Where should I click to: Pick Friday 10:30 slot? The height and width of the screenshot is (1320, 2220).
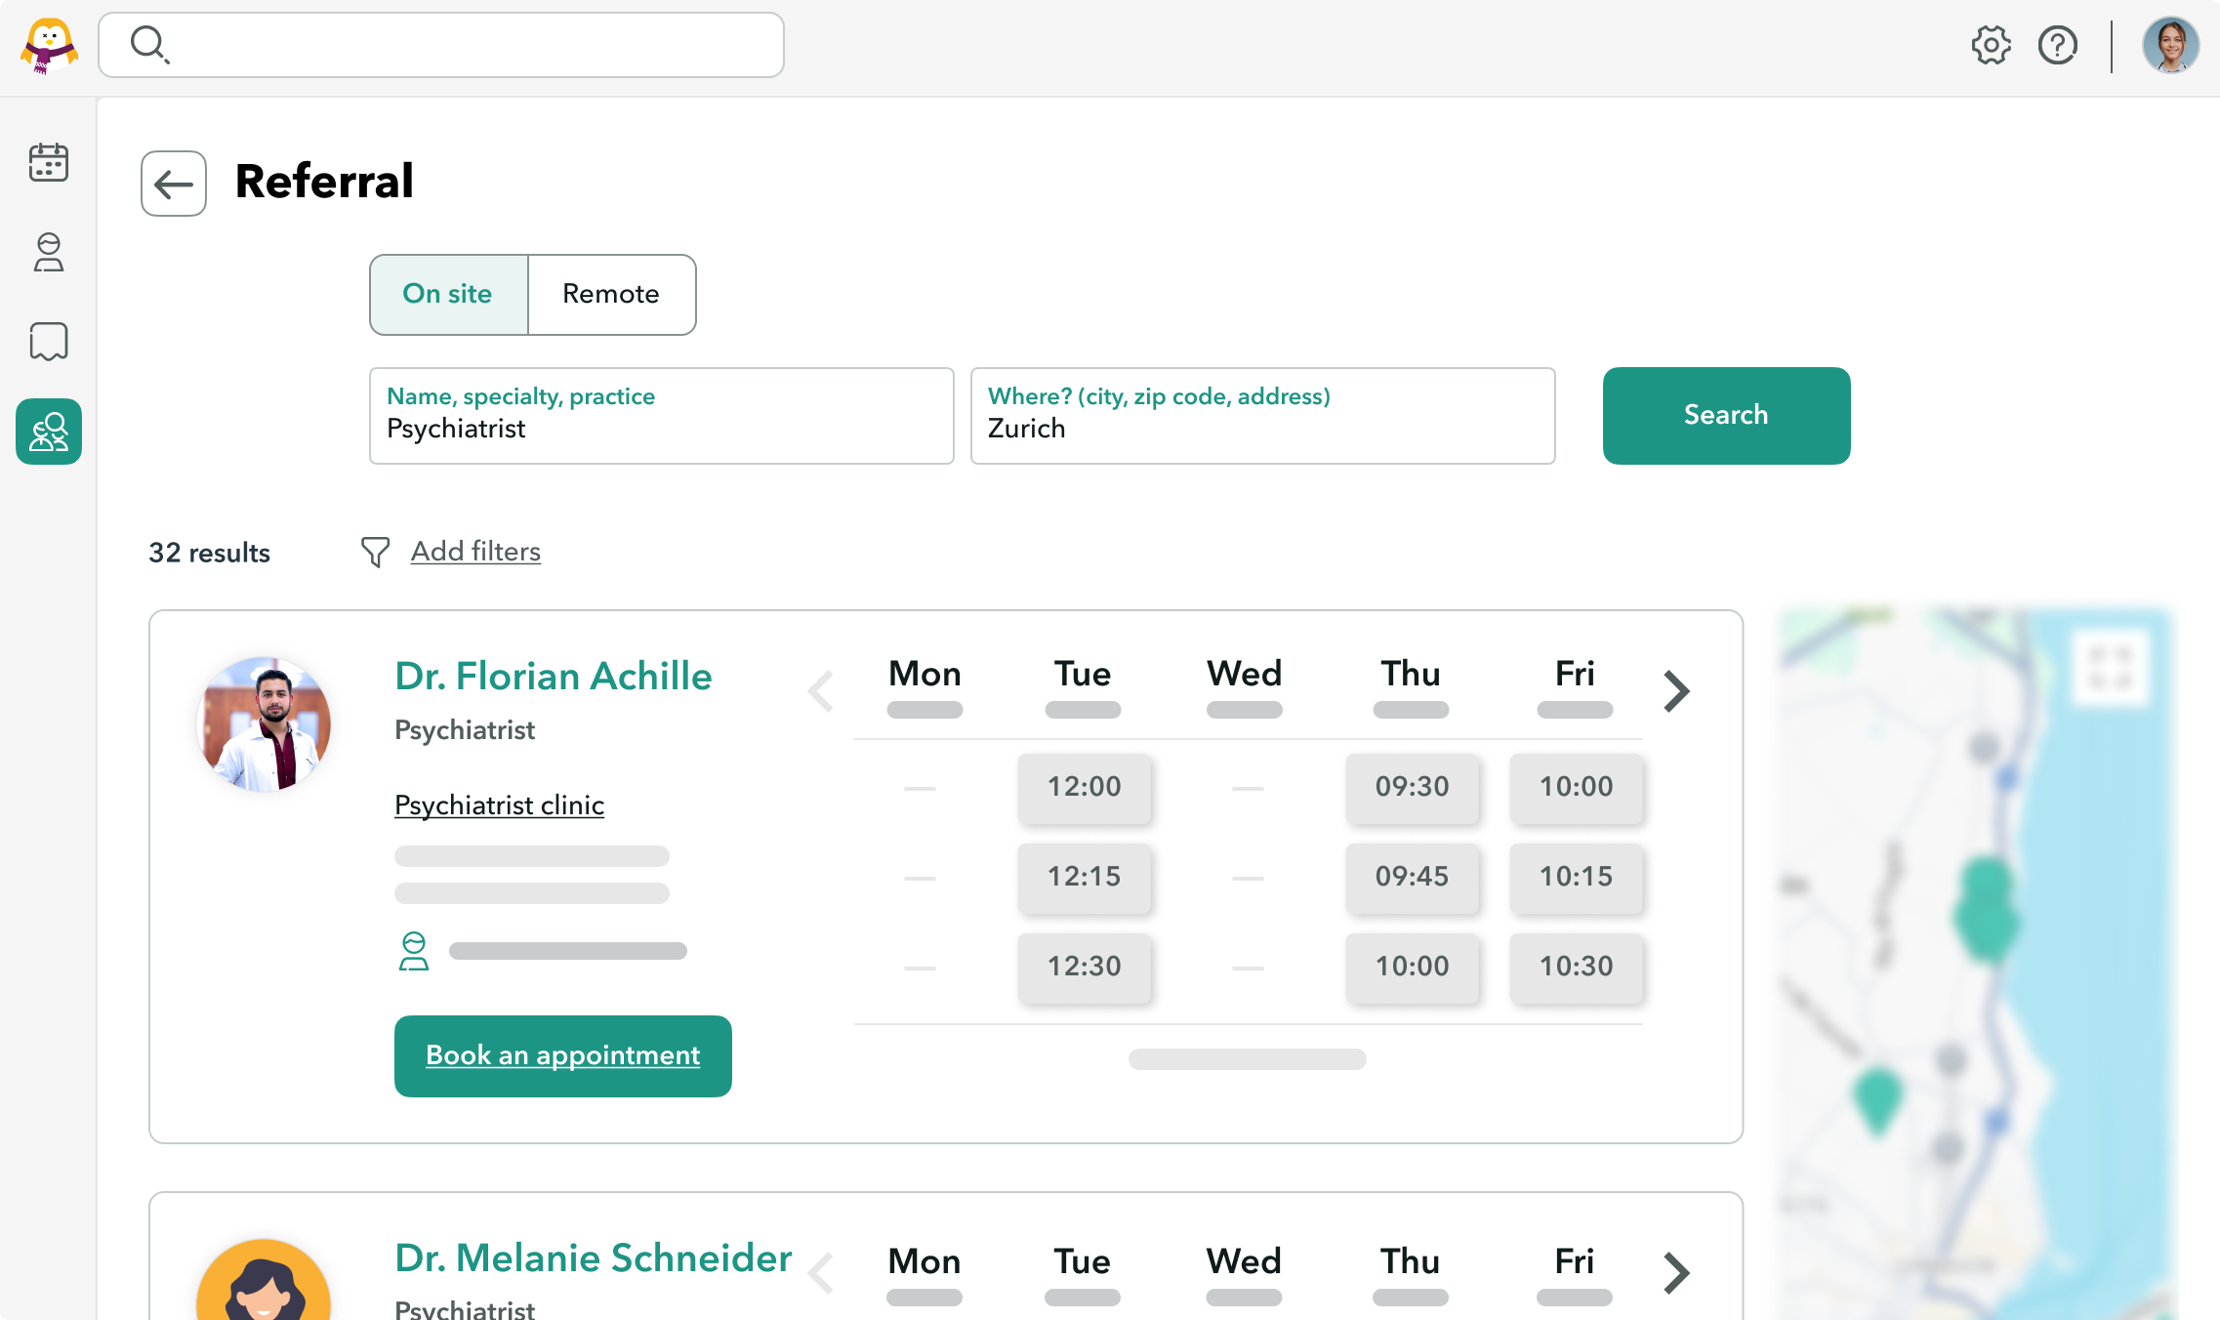(1577, 967)
